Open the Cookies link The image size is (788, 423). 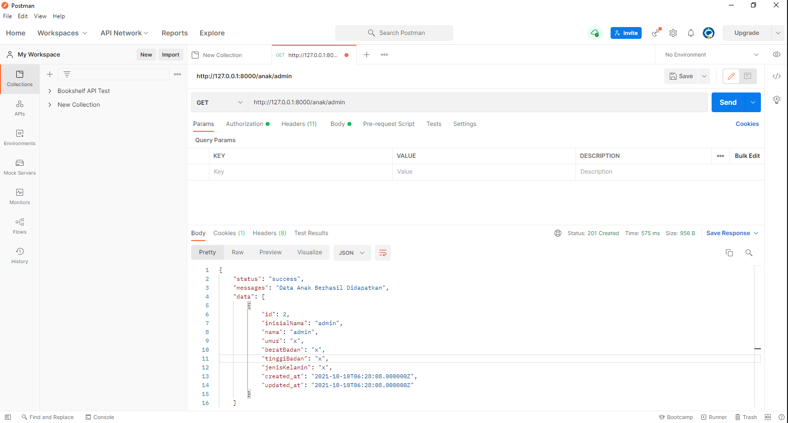tap(747, 124)
